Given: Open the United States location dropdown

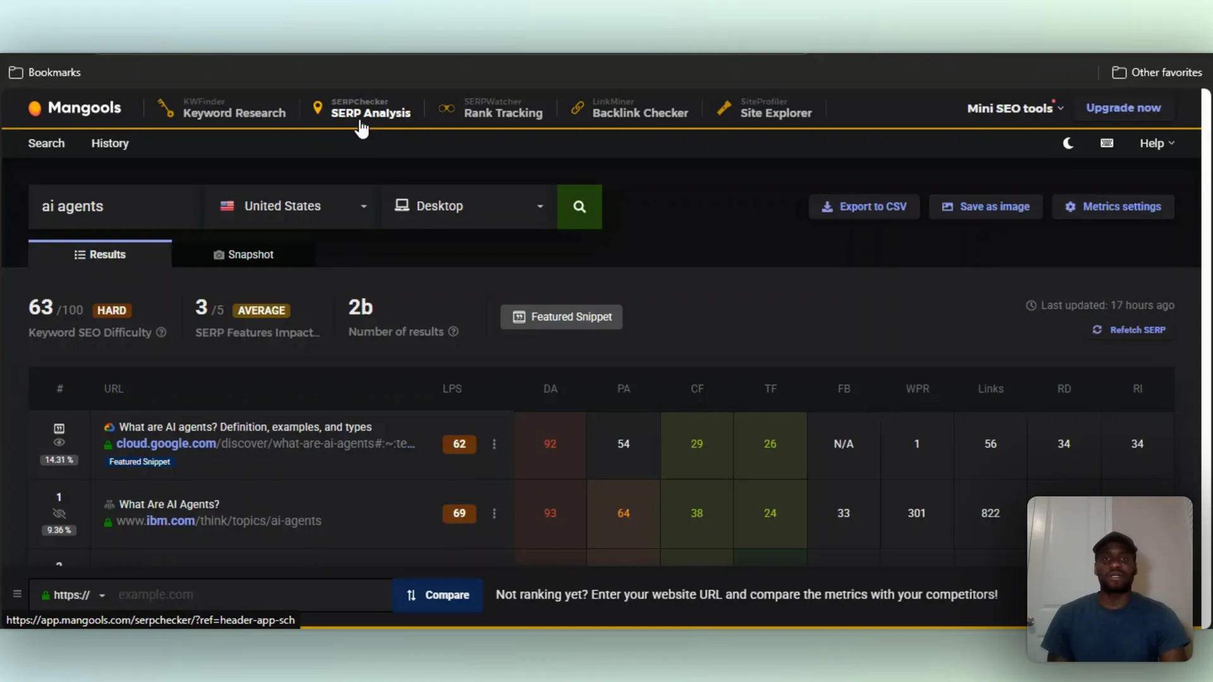Looking at the screenshot, I should pos(293,206).
